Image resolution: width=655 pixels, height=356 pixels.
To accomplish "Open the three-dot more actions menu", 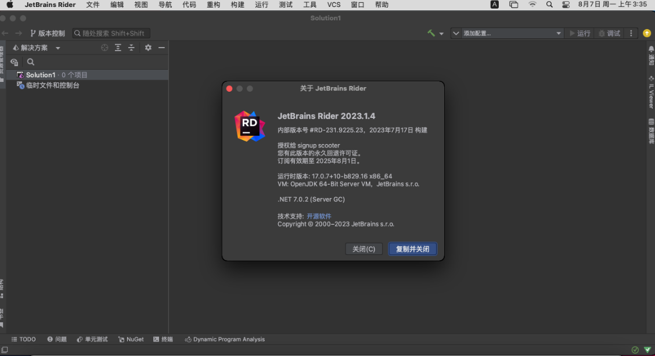I will pyautogui.click(x=631, y=33).
